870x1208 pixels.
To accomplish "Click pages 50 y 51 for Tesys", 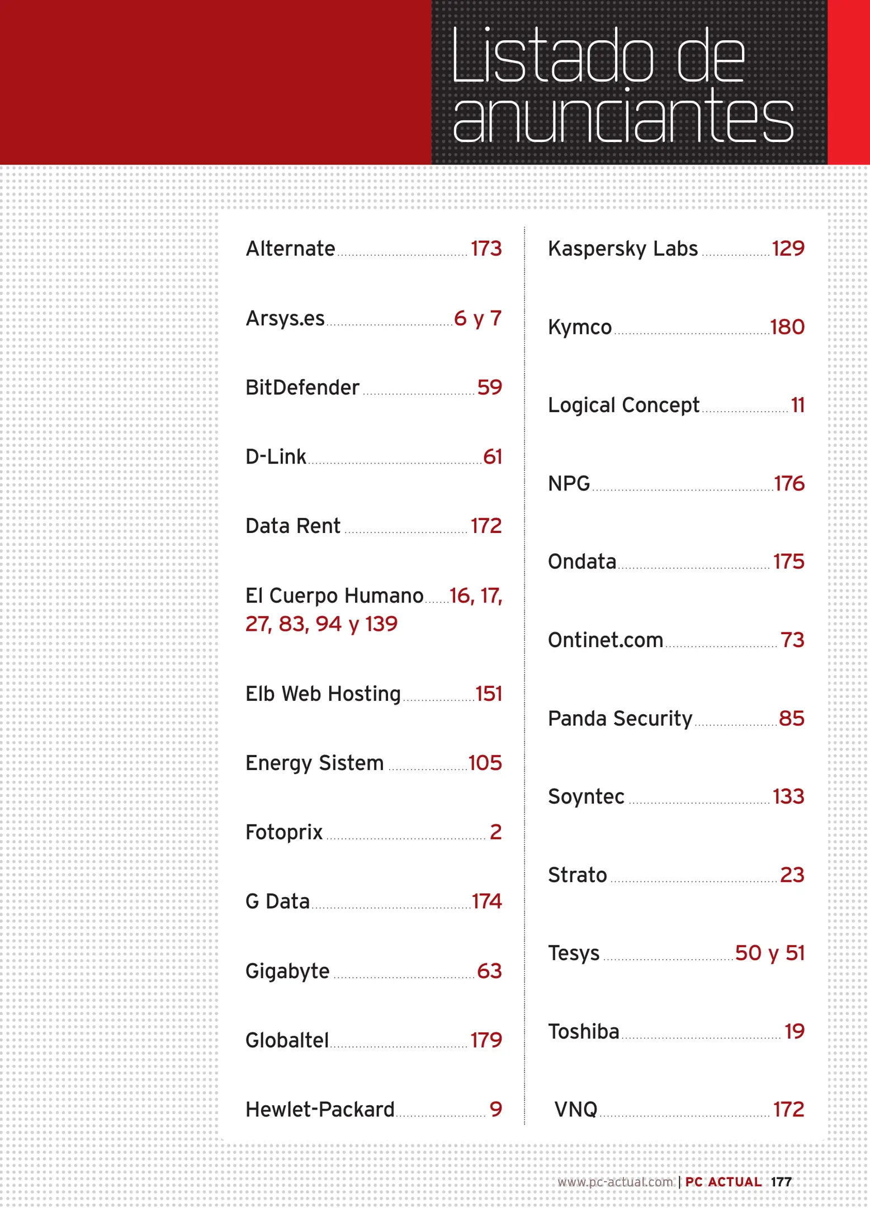I will click(769, 954).
